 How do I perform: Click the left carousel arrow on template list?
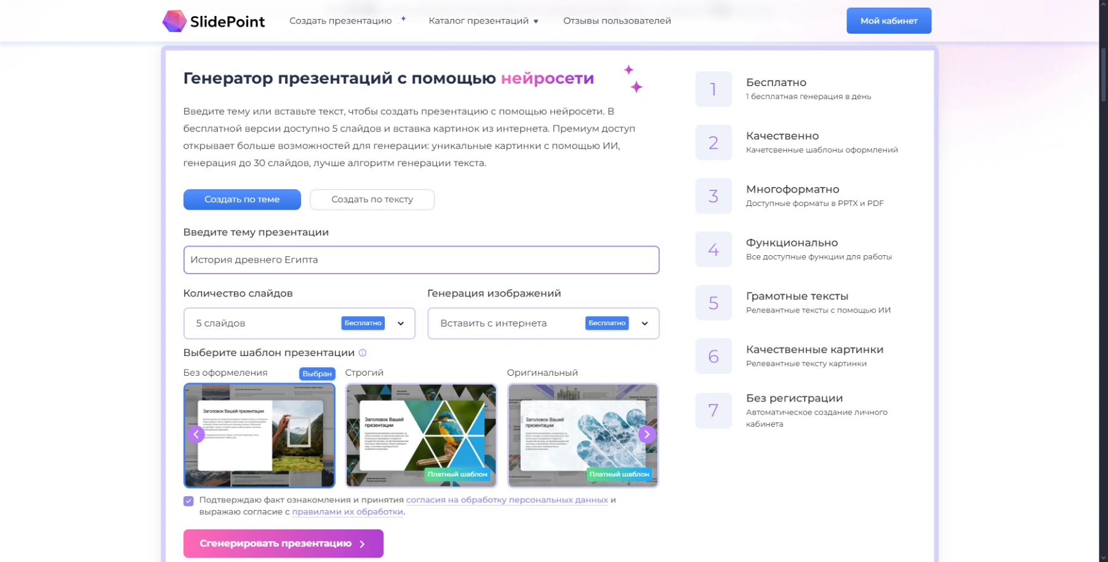(196, 434)
